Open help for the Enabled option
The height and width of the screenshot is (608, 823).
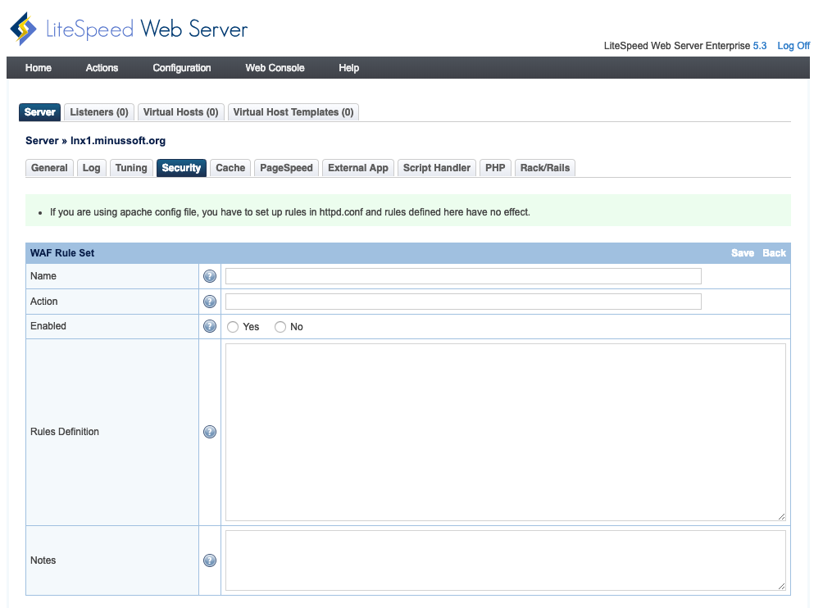coord(210,326)
